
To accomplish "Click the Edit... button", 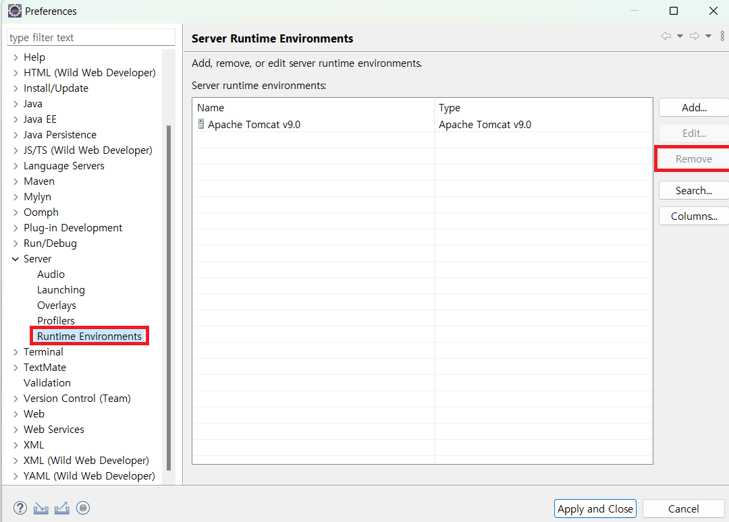I will 694,134.
